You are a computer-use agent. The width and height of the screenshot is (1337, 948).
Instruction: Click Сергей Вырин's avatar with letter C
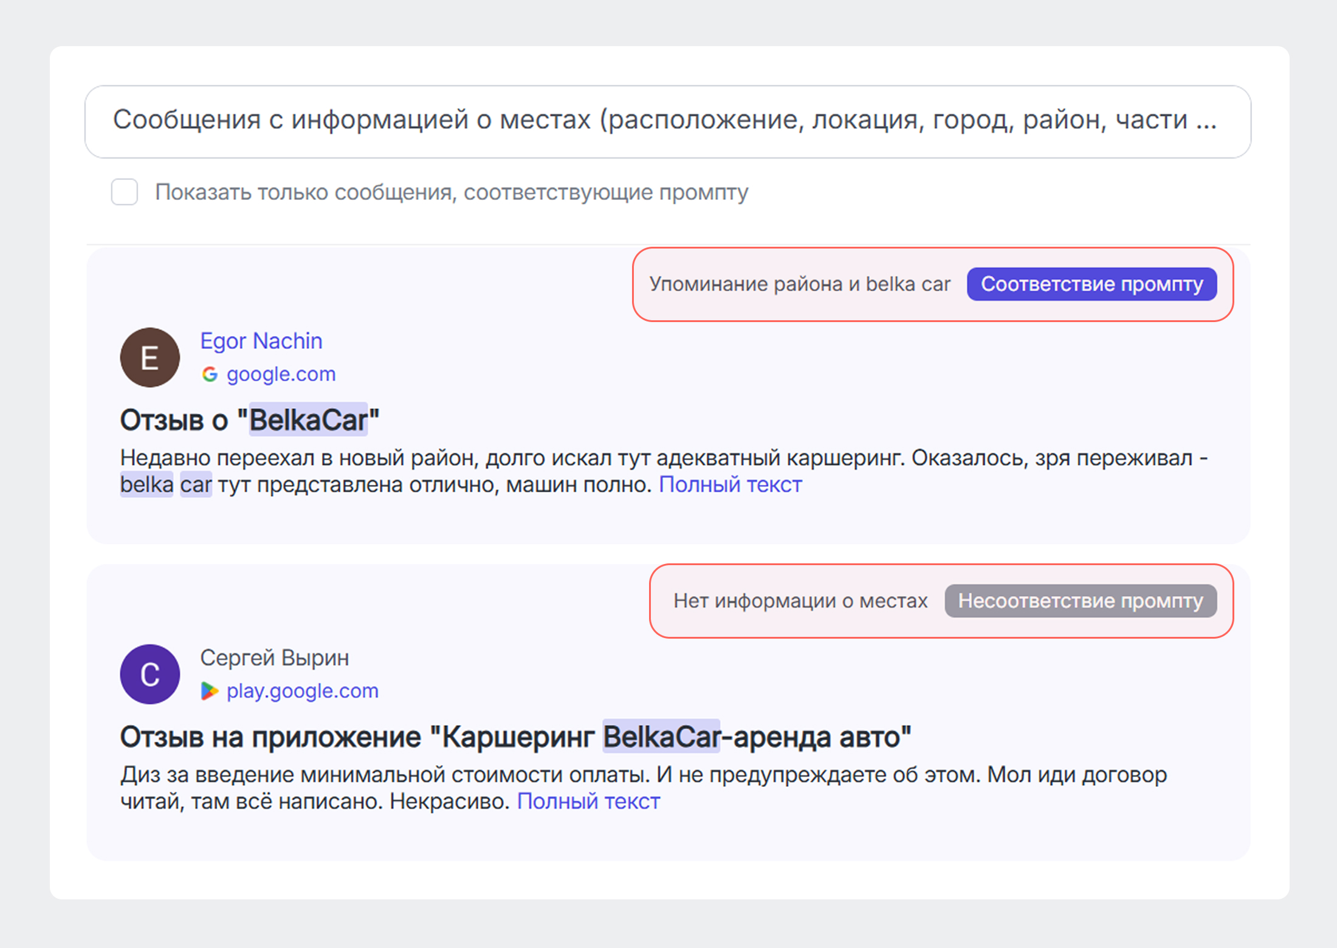coord(149,675)
